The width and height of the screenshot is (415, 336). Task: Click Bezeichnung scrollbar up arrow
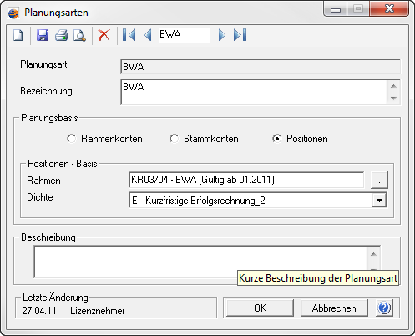pyautogui.click(x=393, y=86)
